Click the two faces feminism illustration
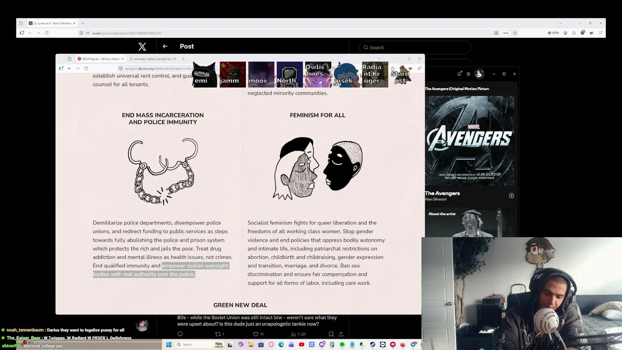 (318, 168)
